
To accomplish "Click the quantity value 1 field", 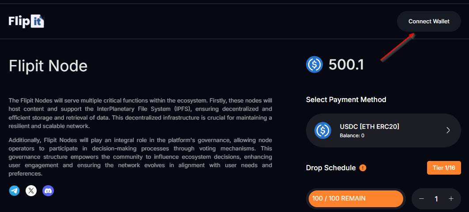I will (x=436, y=199).
